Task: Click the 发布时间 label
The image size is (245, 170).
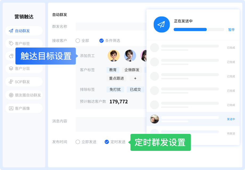Action: point(60,142)
